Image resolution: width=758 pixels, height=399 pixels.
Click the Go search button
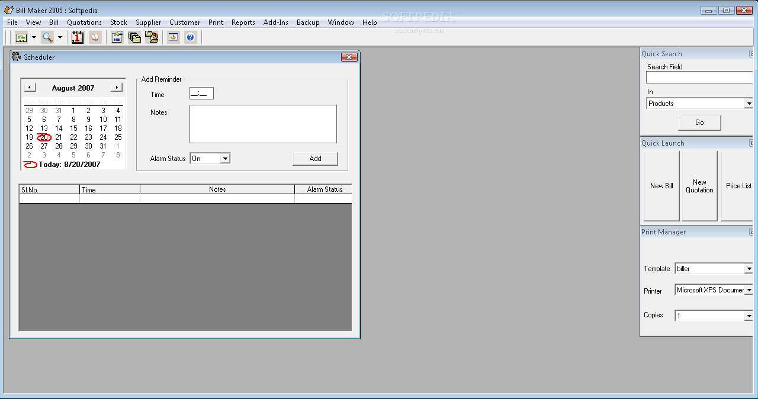click(699, 123)
